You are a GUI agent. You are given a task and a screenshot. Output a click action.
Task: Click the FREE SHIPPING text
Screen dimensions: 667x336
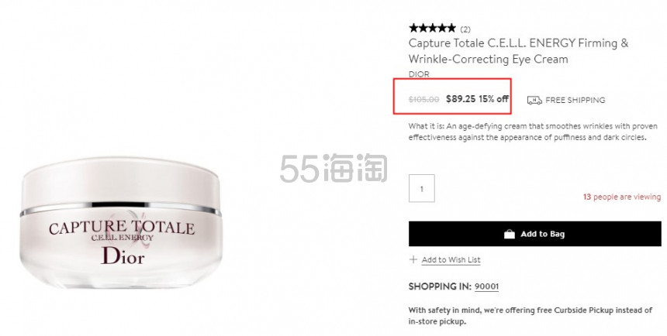[x=575, y=100]
